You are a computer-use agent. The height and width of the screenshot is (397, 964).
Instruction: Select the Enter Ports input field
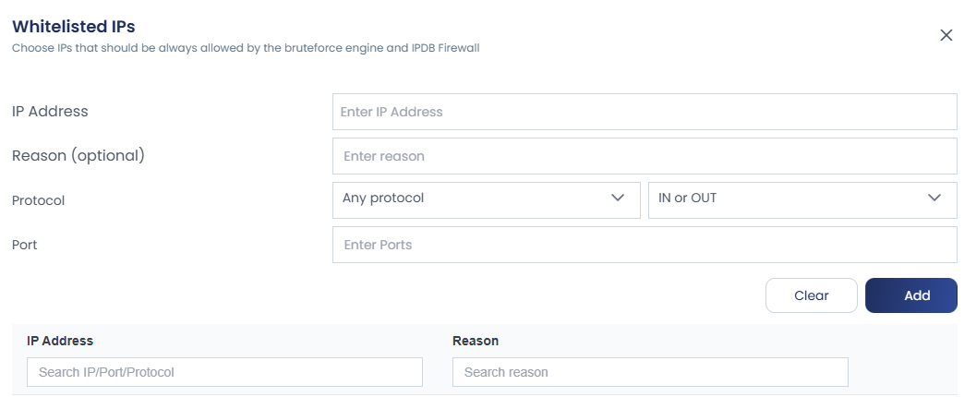[x=644, y=245]
